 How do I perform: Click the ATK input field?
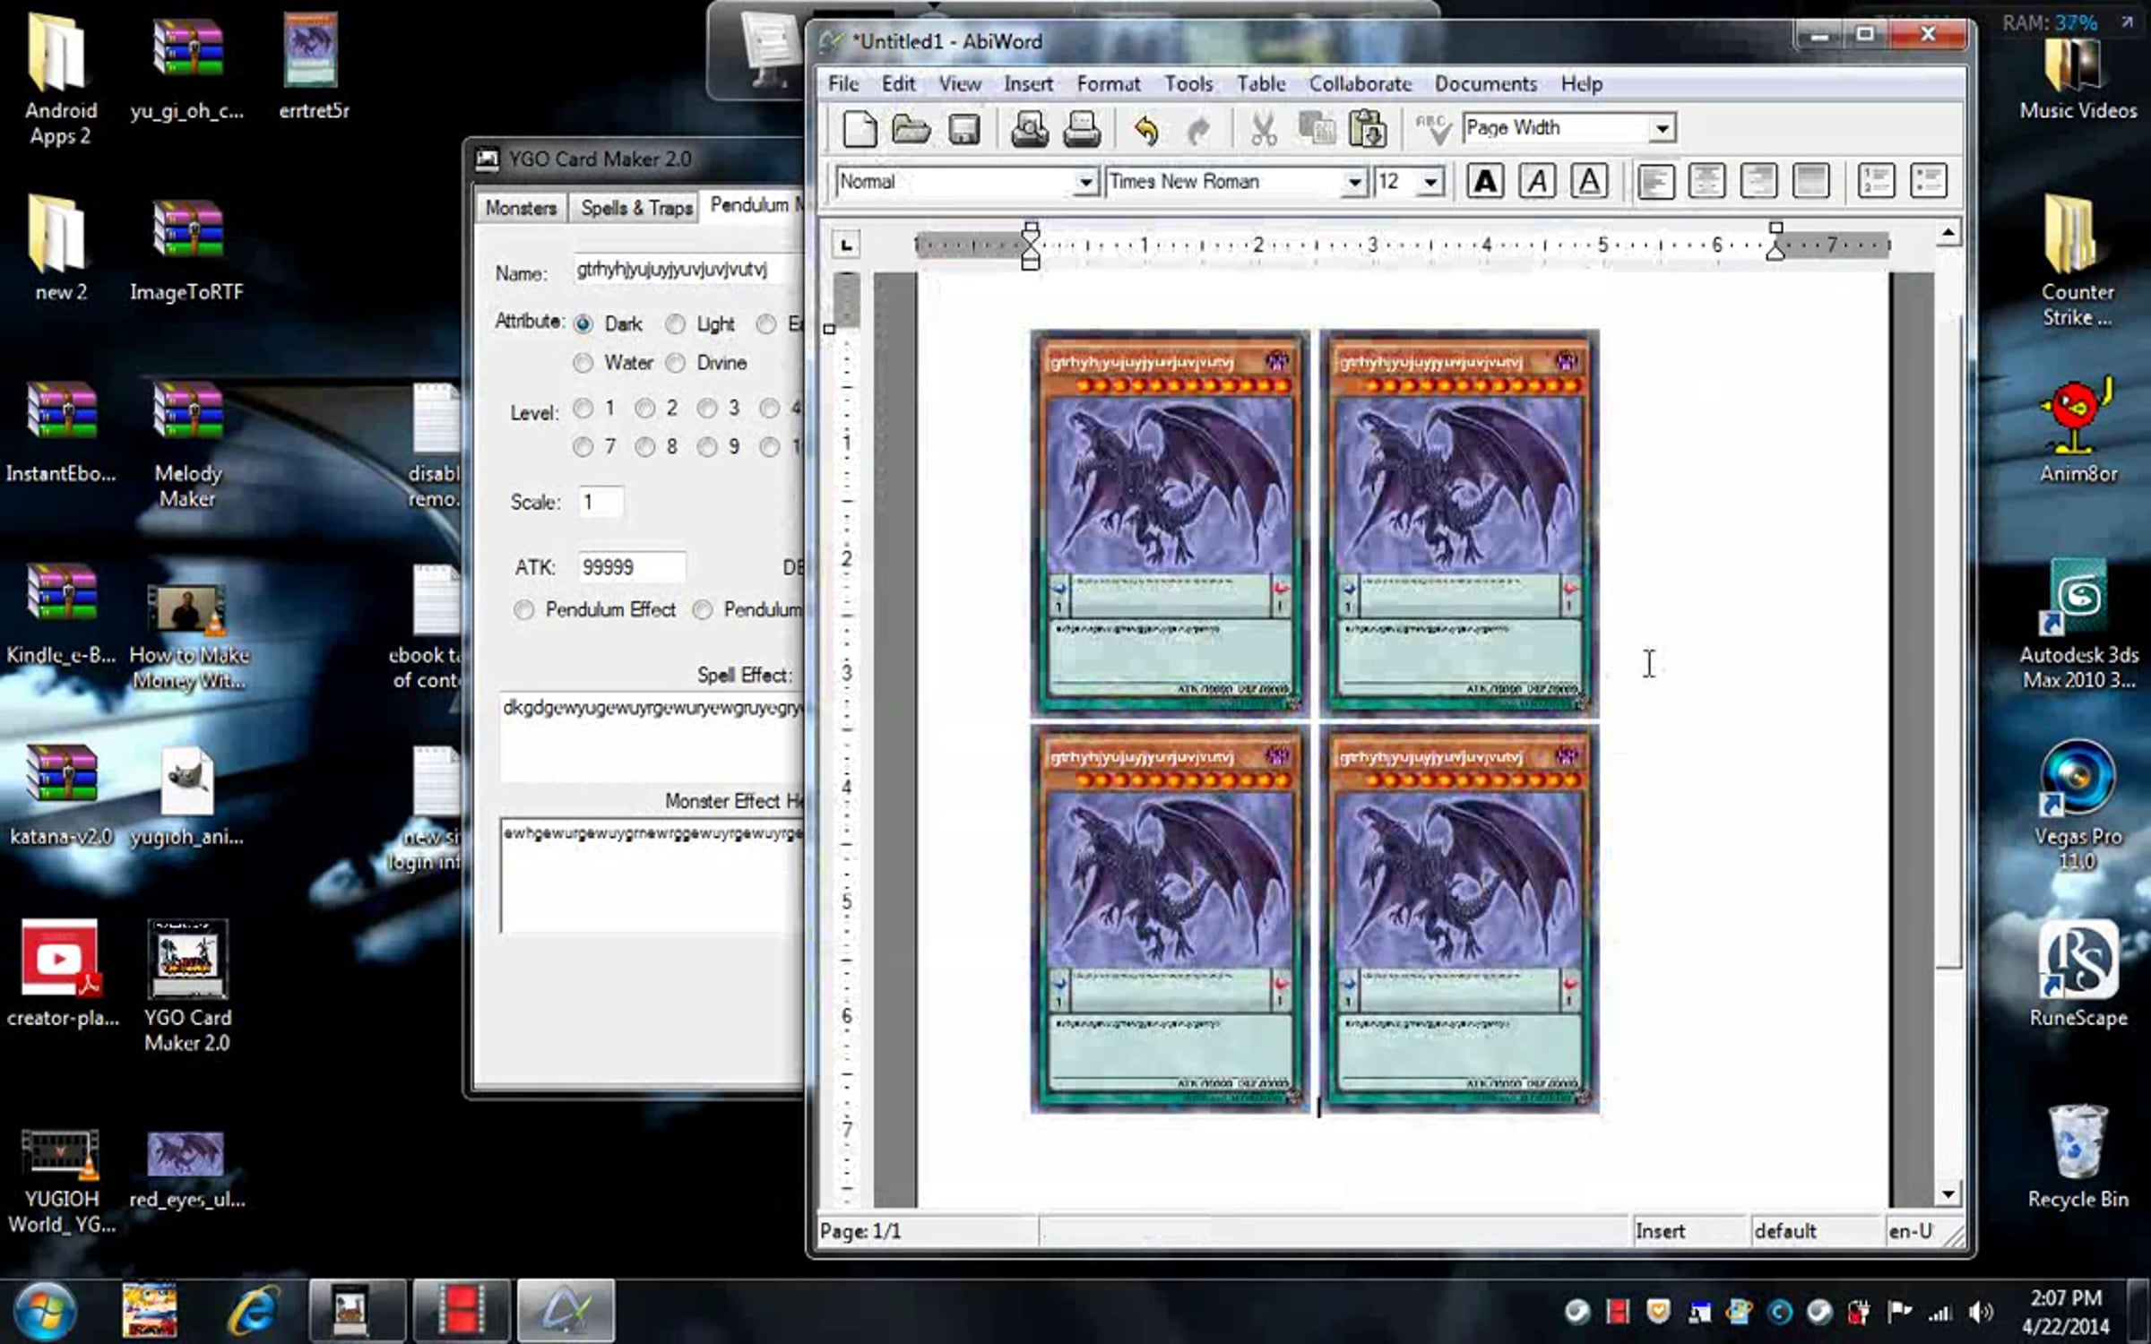coord(631,567)
